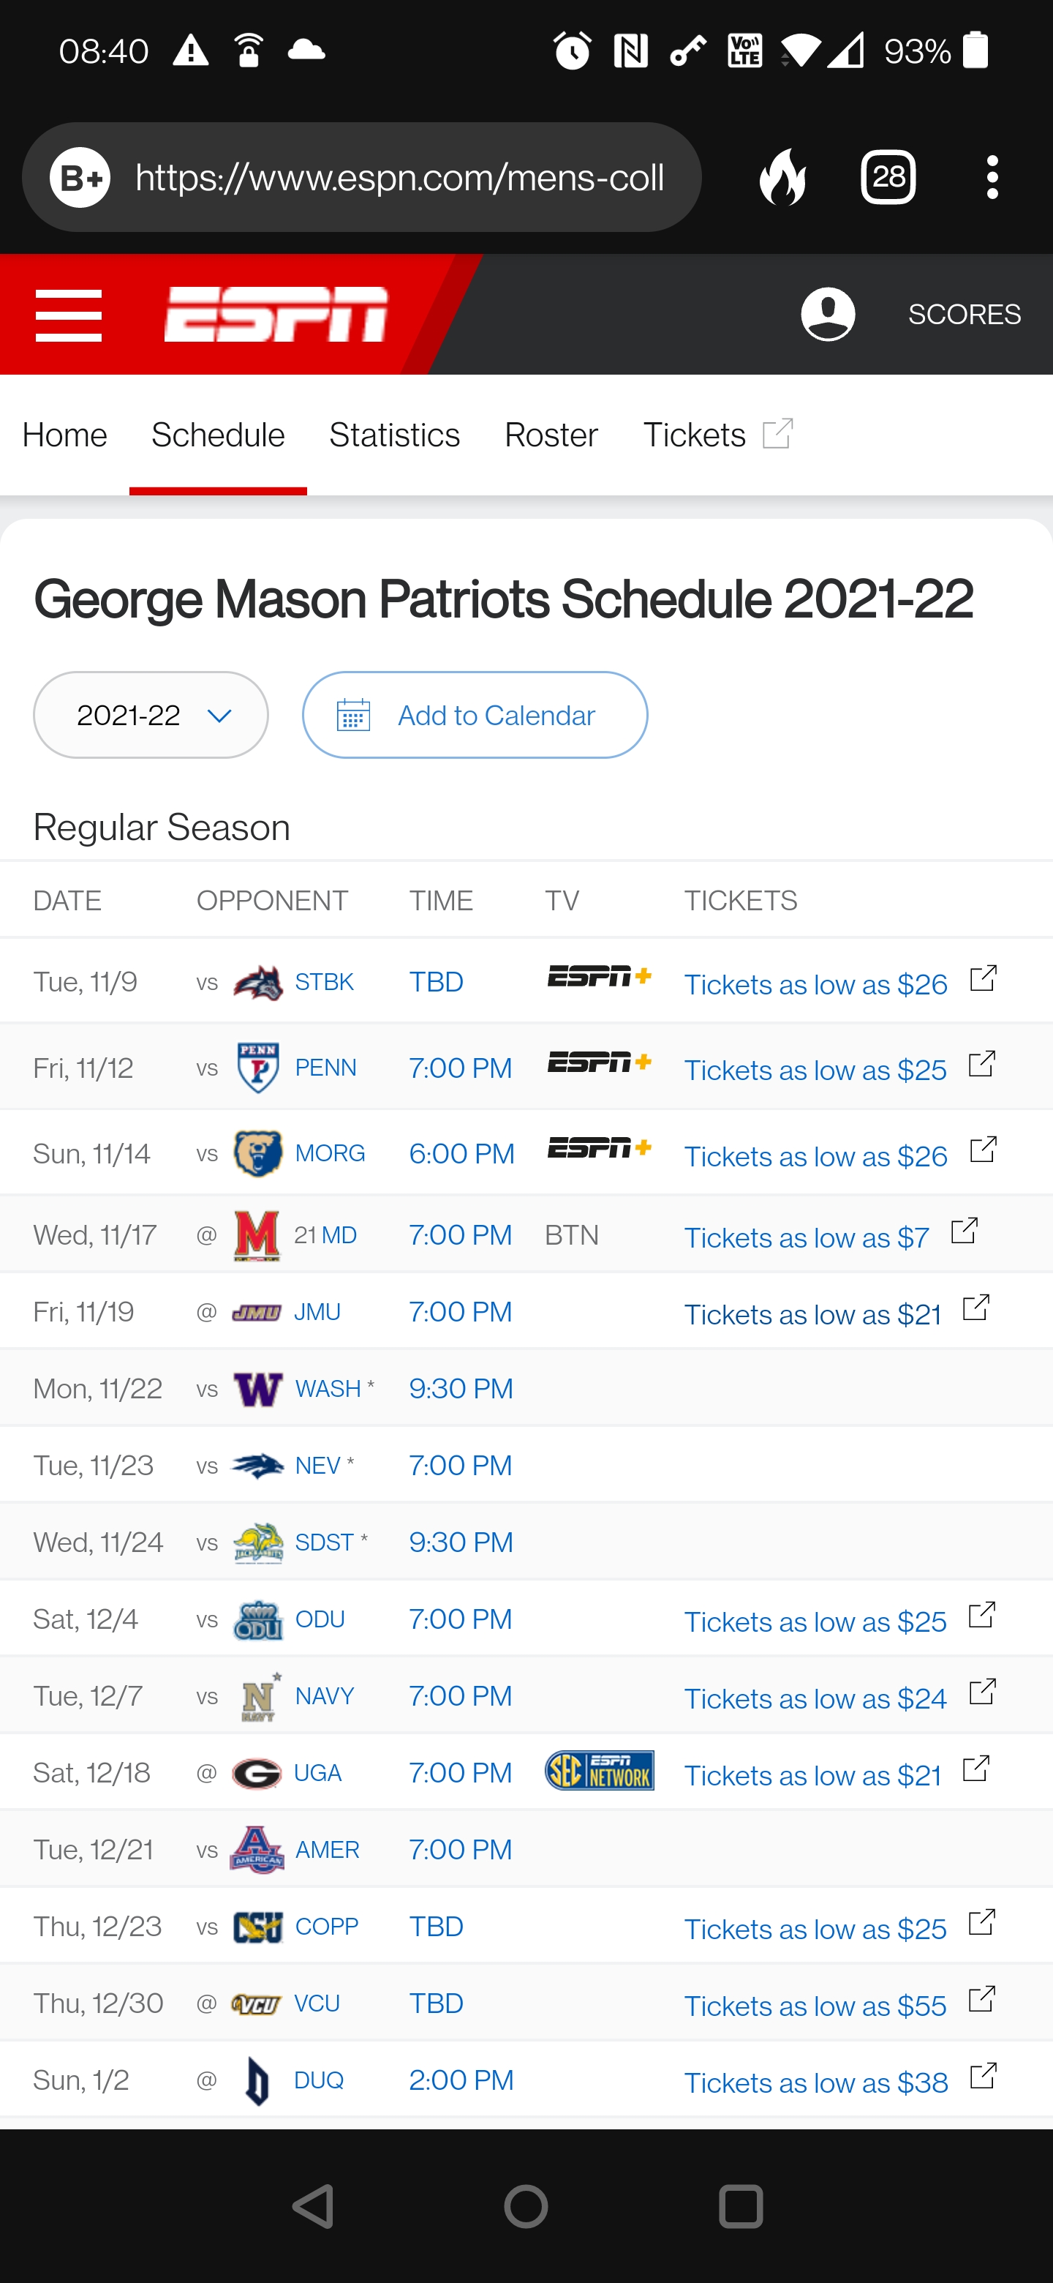Switch to the Statistics tab
The height and width of the screenshot is (2283, 1053).
point(394,436)
